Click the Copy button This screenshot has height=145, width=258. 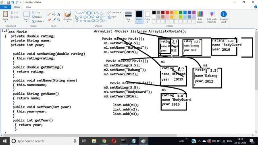(15, 17)
